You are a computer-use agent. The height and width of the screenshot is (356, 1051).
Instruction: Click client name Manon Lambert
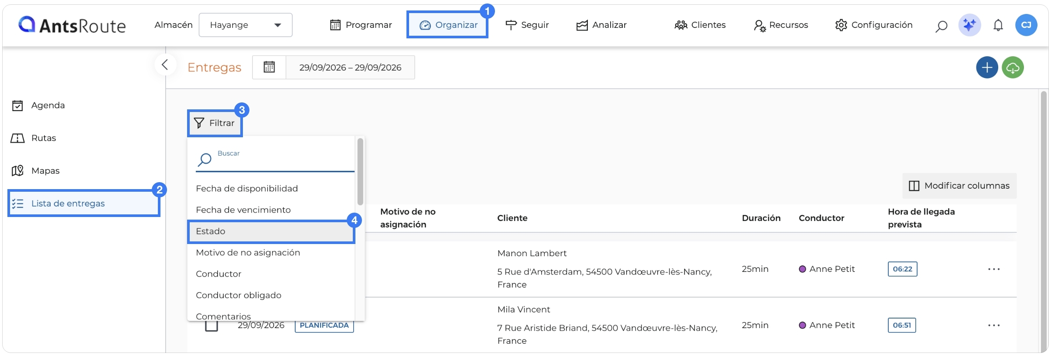coord(532,253)
